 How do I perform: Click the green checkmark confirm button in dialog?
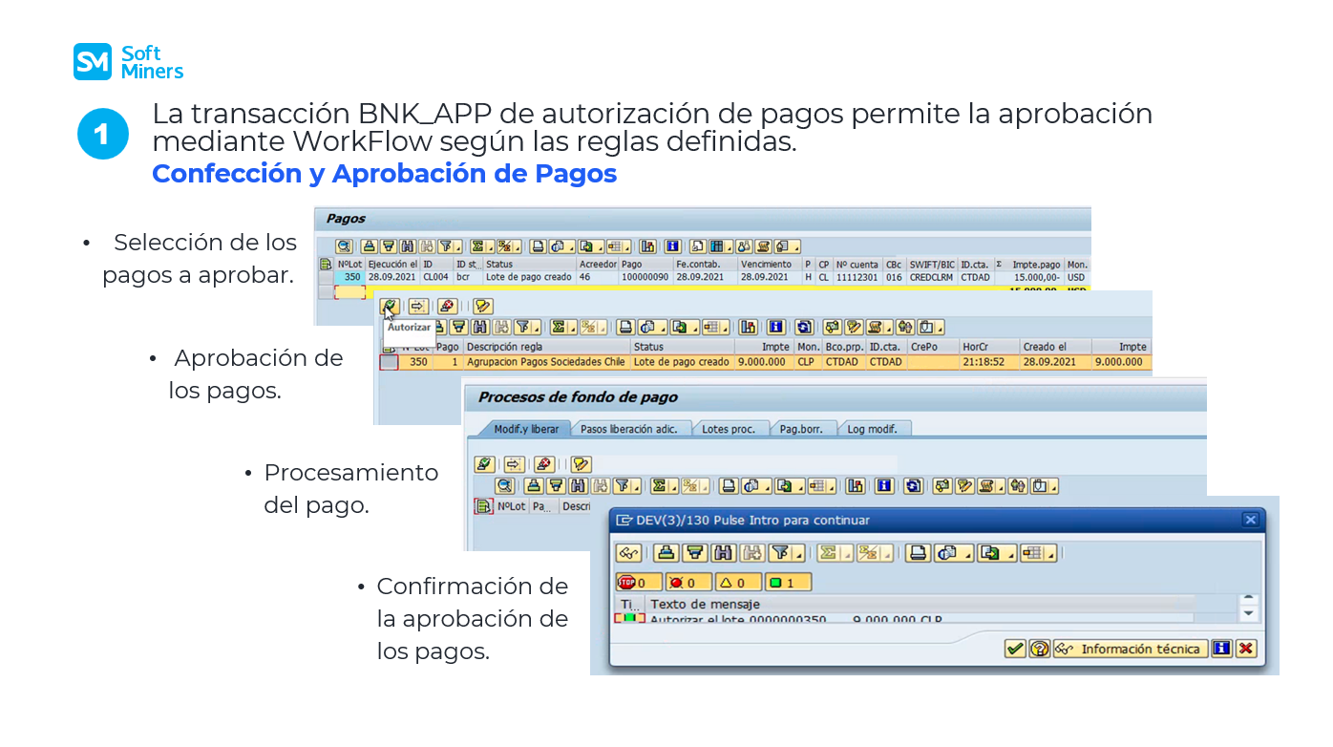pos(1015,649)
